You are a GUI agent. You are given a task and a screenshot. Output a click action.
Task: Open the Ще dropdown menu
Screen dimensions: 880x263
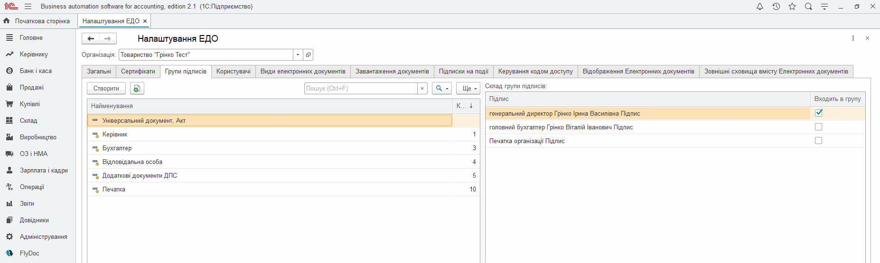point(469,89)
